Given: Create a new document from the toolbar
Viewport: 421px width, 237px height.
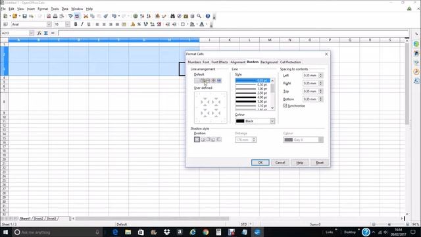Looking at the screenshot, I should point(5,16).
